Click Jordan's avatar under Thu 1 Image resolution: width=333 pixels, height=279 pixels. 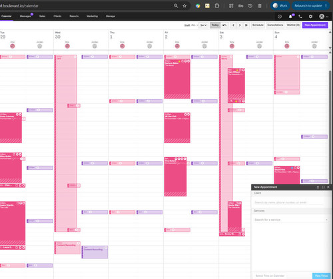coord(150,46)
